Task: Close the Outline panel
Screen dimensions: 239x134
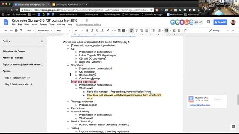Action: [42, 41]
